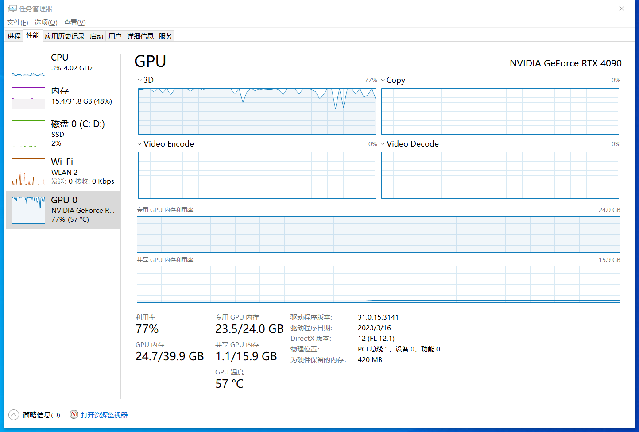The image size is (639, 432).
Task: Open the 打开资源监视器 link
Action: click(x=105, y=415)
